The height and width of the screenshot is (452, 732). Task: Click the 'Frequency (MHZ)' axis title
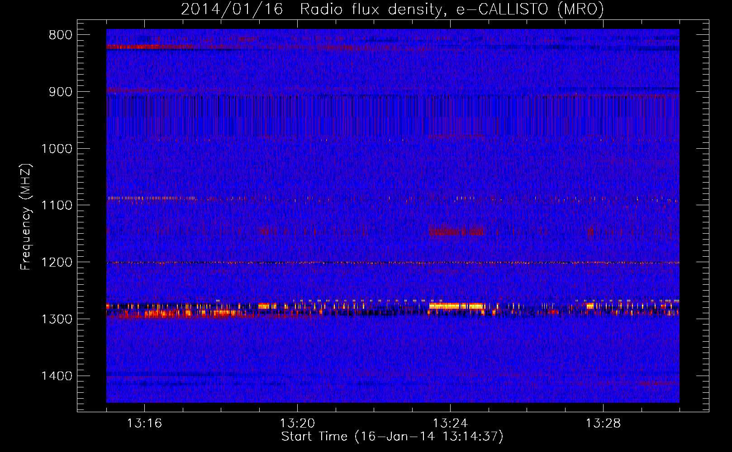26,217
